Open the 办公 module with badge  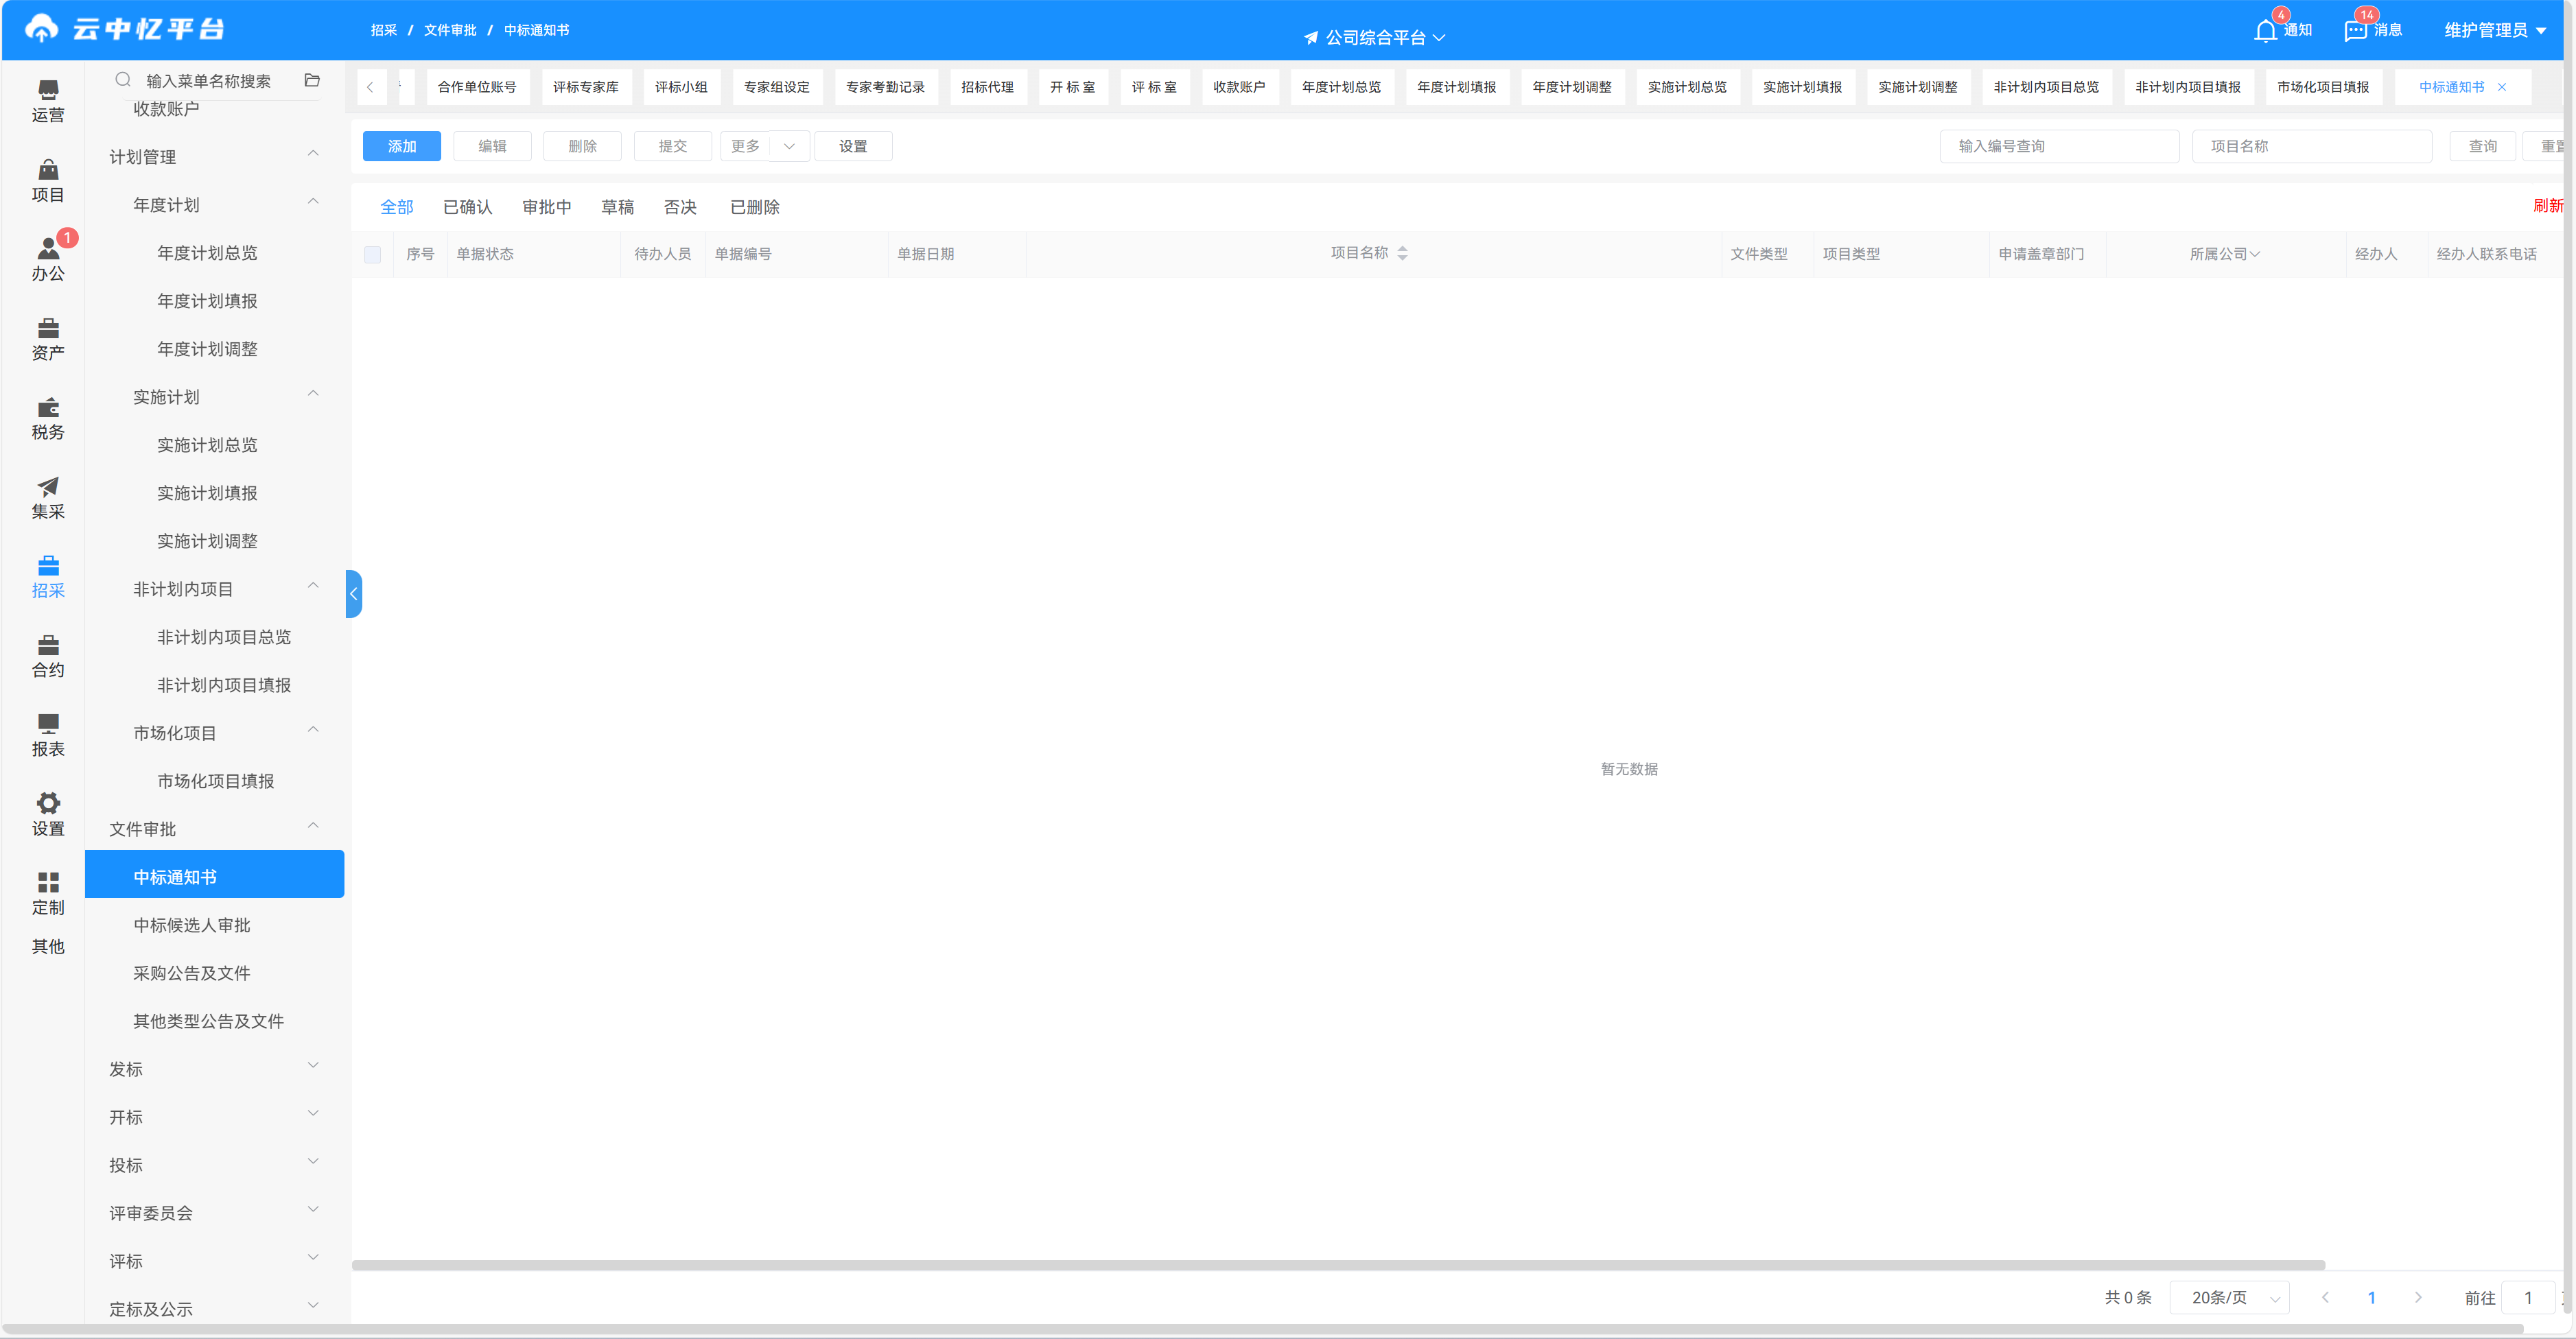click(47, 260)
